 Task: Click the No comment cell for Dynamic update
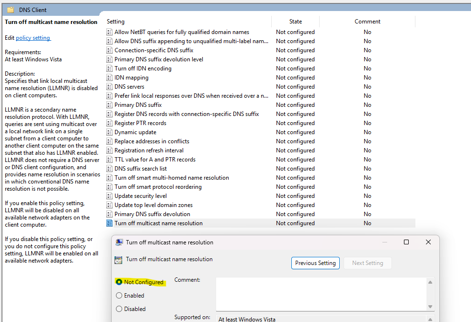click(368, 132)
